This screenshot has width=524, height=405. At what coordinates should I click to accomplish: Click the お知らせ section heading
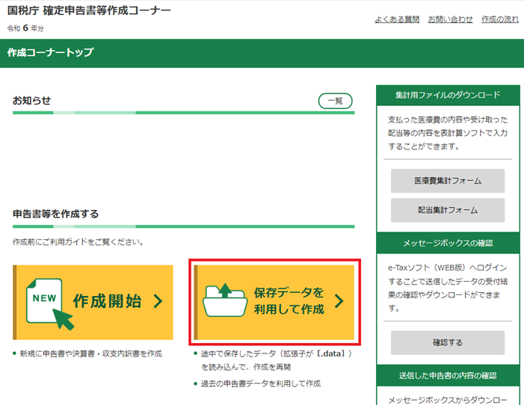click(x=31, y=101)
